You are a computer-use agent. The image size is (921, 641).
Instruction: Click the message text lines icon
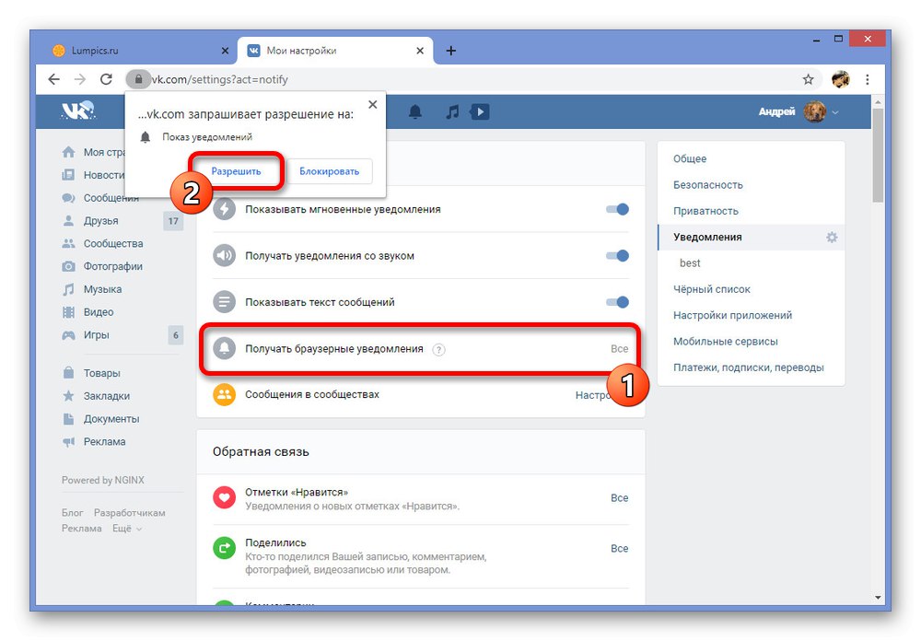click(224, 302)
